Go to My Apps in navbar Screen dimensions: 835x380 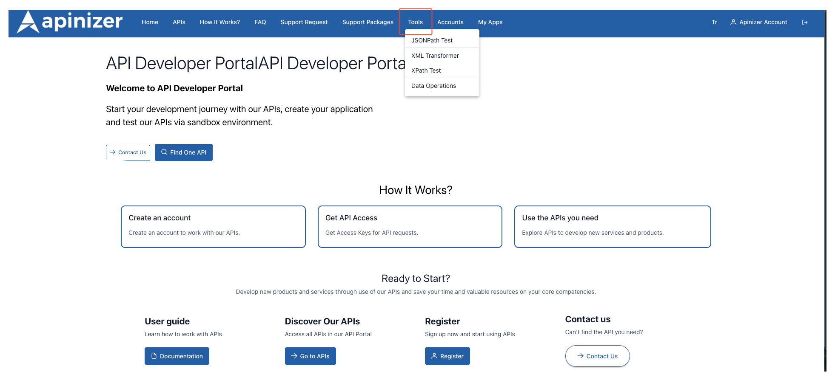(x=490, y=22)
